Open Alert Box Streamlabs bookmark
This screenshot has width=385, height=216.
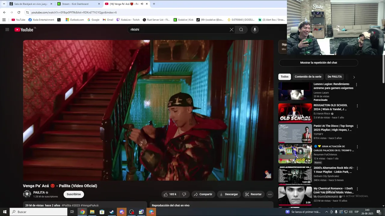pyautogui.click(x=272, y=20)
